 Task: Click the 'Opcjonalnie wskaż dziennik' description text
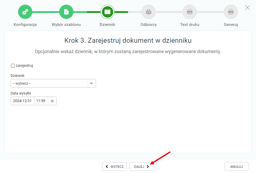[x=128, y=52]
